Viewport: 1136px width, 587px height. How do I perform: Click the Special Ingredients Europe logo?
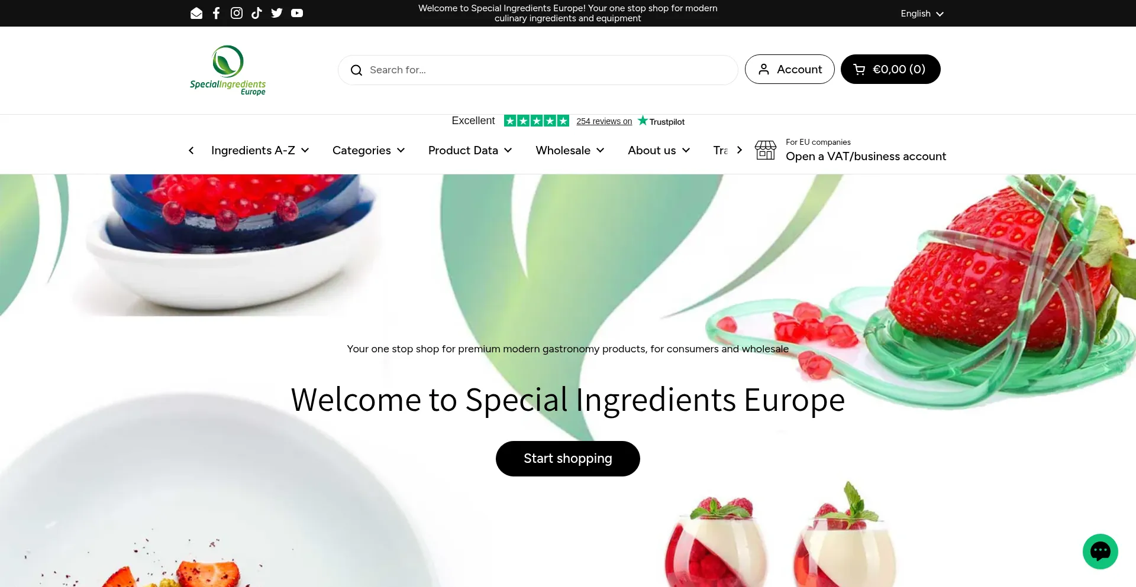[228, 70]
